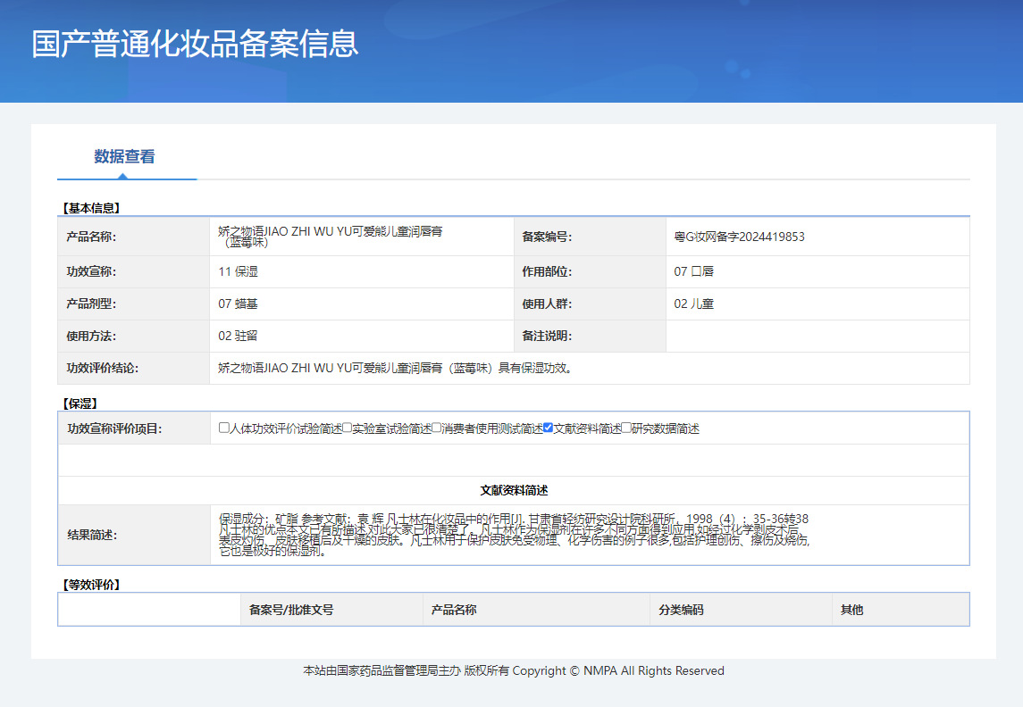Click the product name value 娇之物语 润唇膏
The image size is (1023, 707).
[x=330, y=236]
